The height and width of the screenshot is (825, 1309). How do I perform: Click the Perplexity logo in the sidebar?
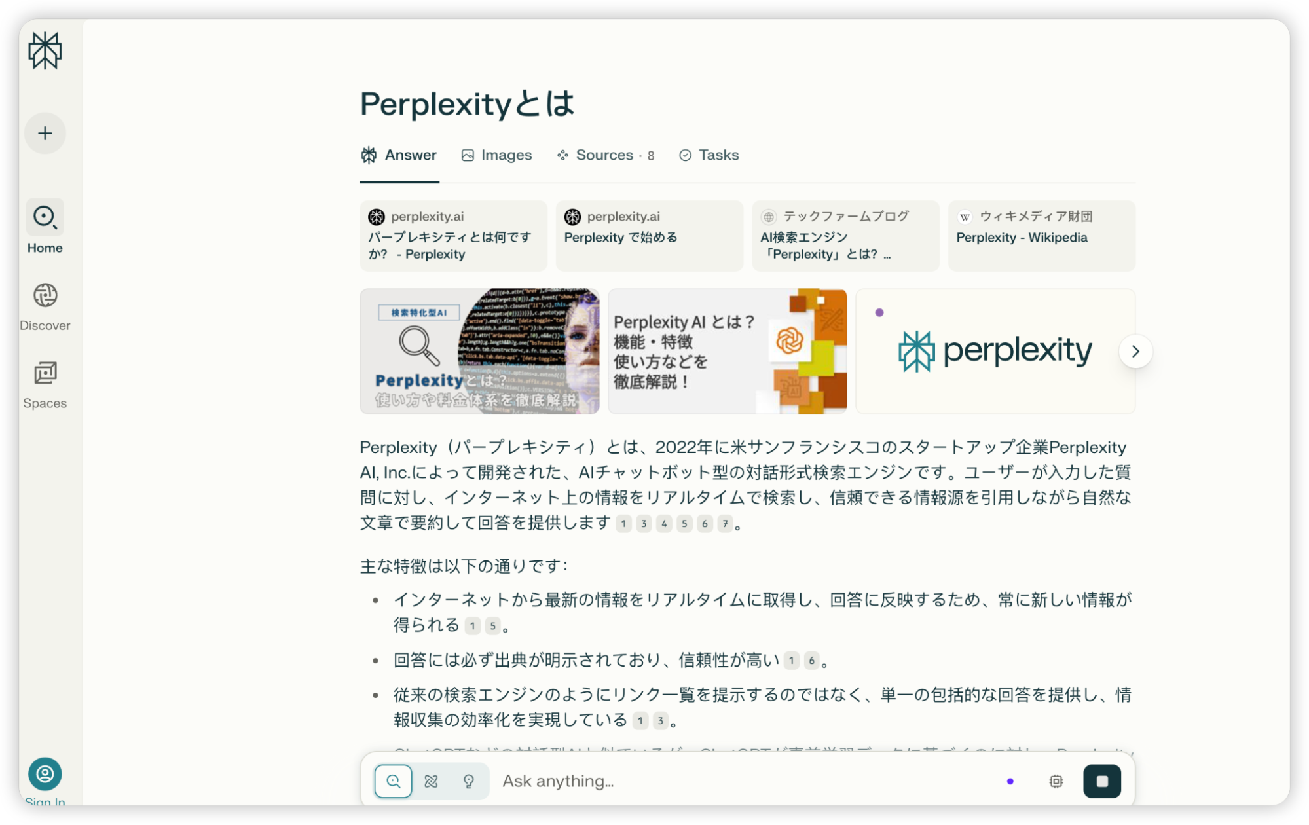tap(45, 50)
